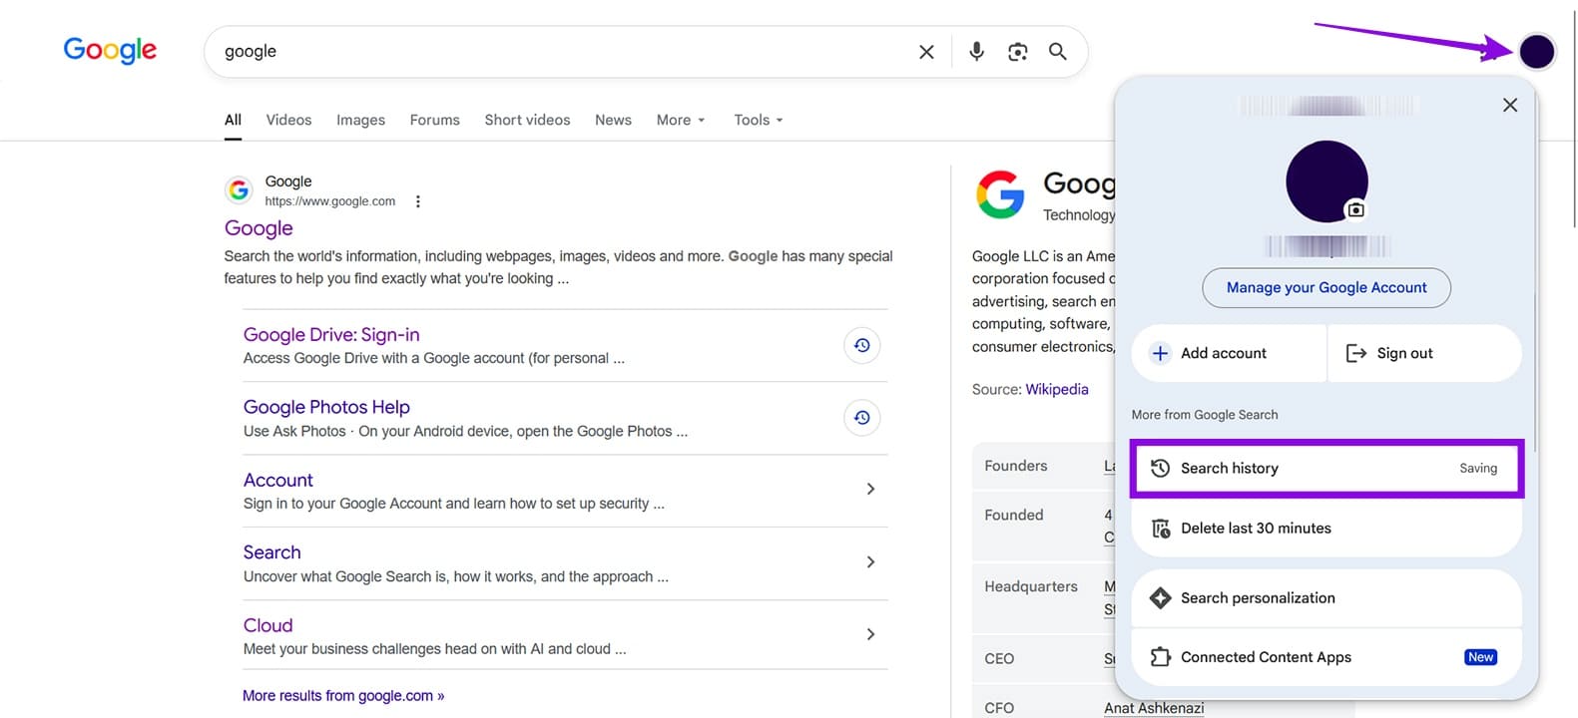The image size is (1578, 718).
Task: Click history icon beside Google Photos Help
Action: click(862, 418)
